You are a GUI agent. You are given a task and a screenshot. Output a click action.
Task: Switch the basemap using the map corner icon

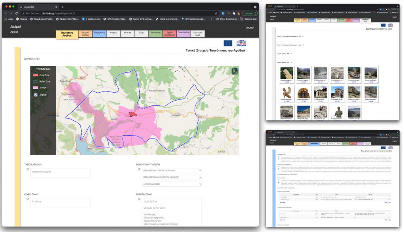[234, 71]
